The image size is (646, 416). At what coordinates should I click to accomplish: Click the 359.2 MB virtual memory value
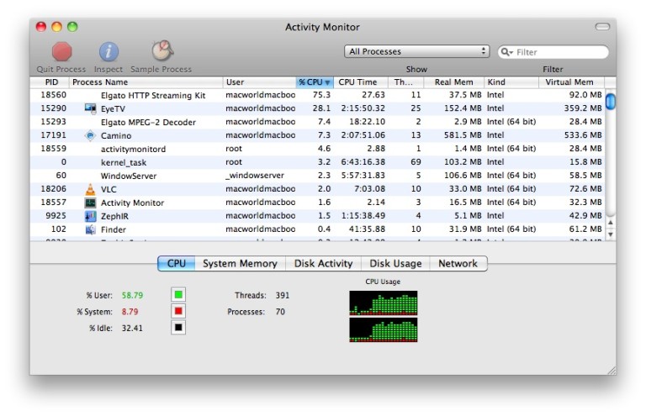(583, 108)
